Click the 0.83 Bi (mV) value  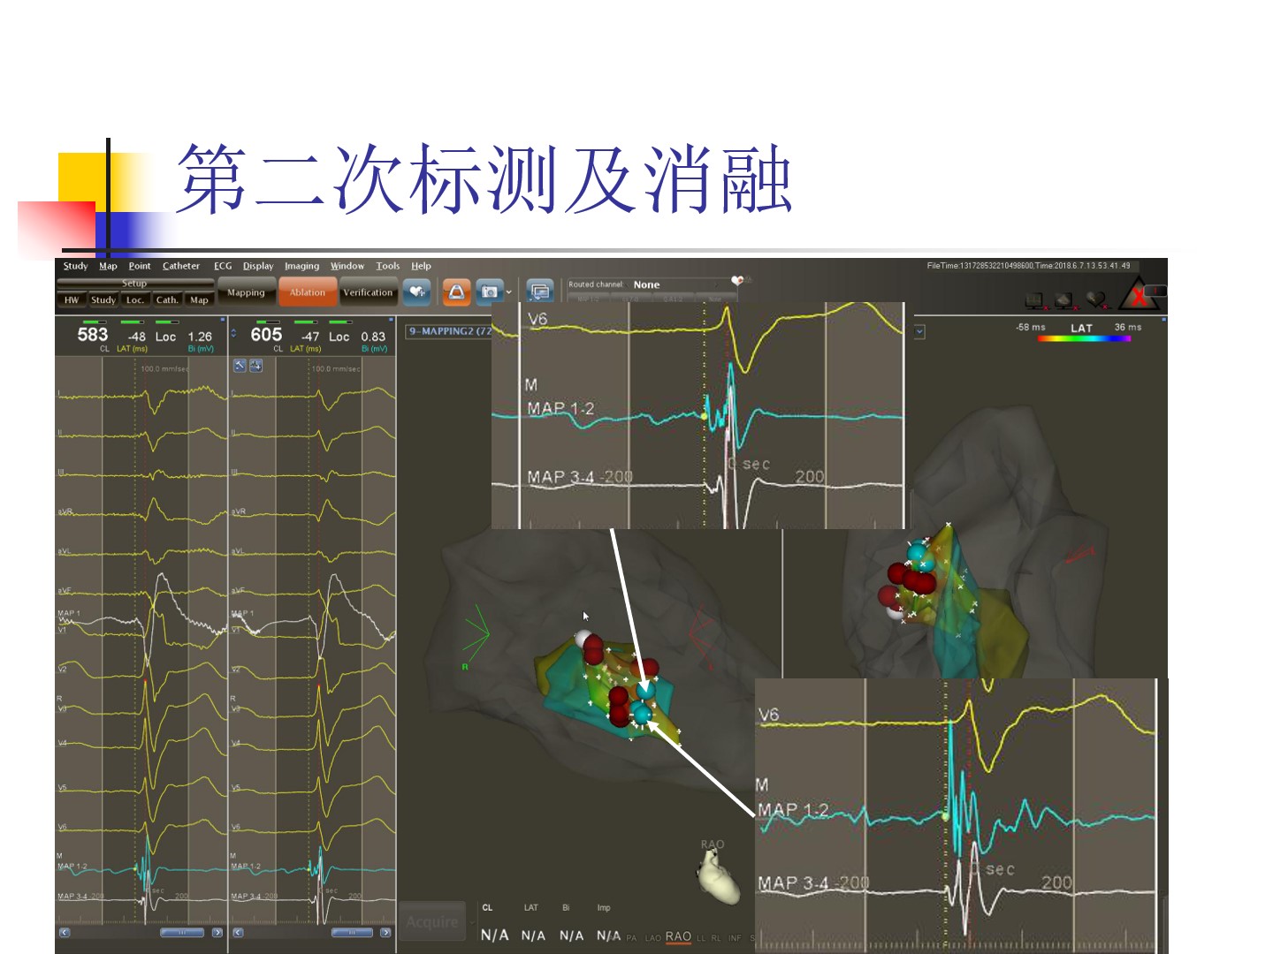[373, 337]
